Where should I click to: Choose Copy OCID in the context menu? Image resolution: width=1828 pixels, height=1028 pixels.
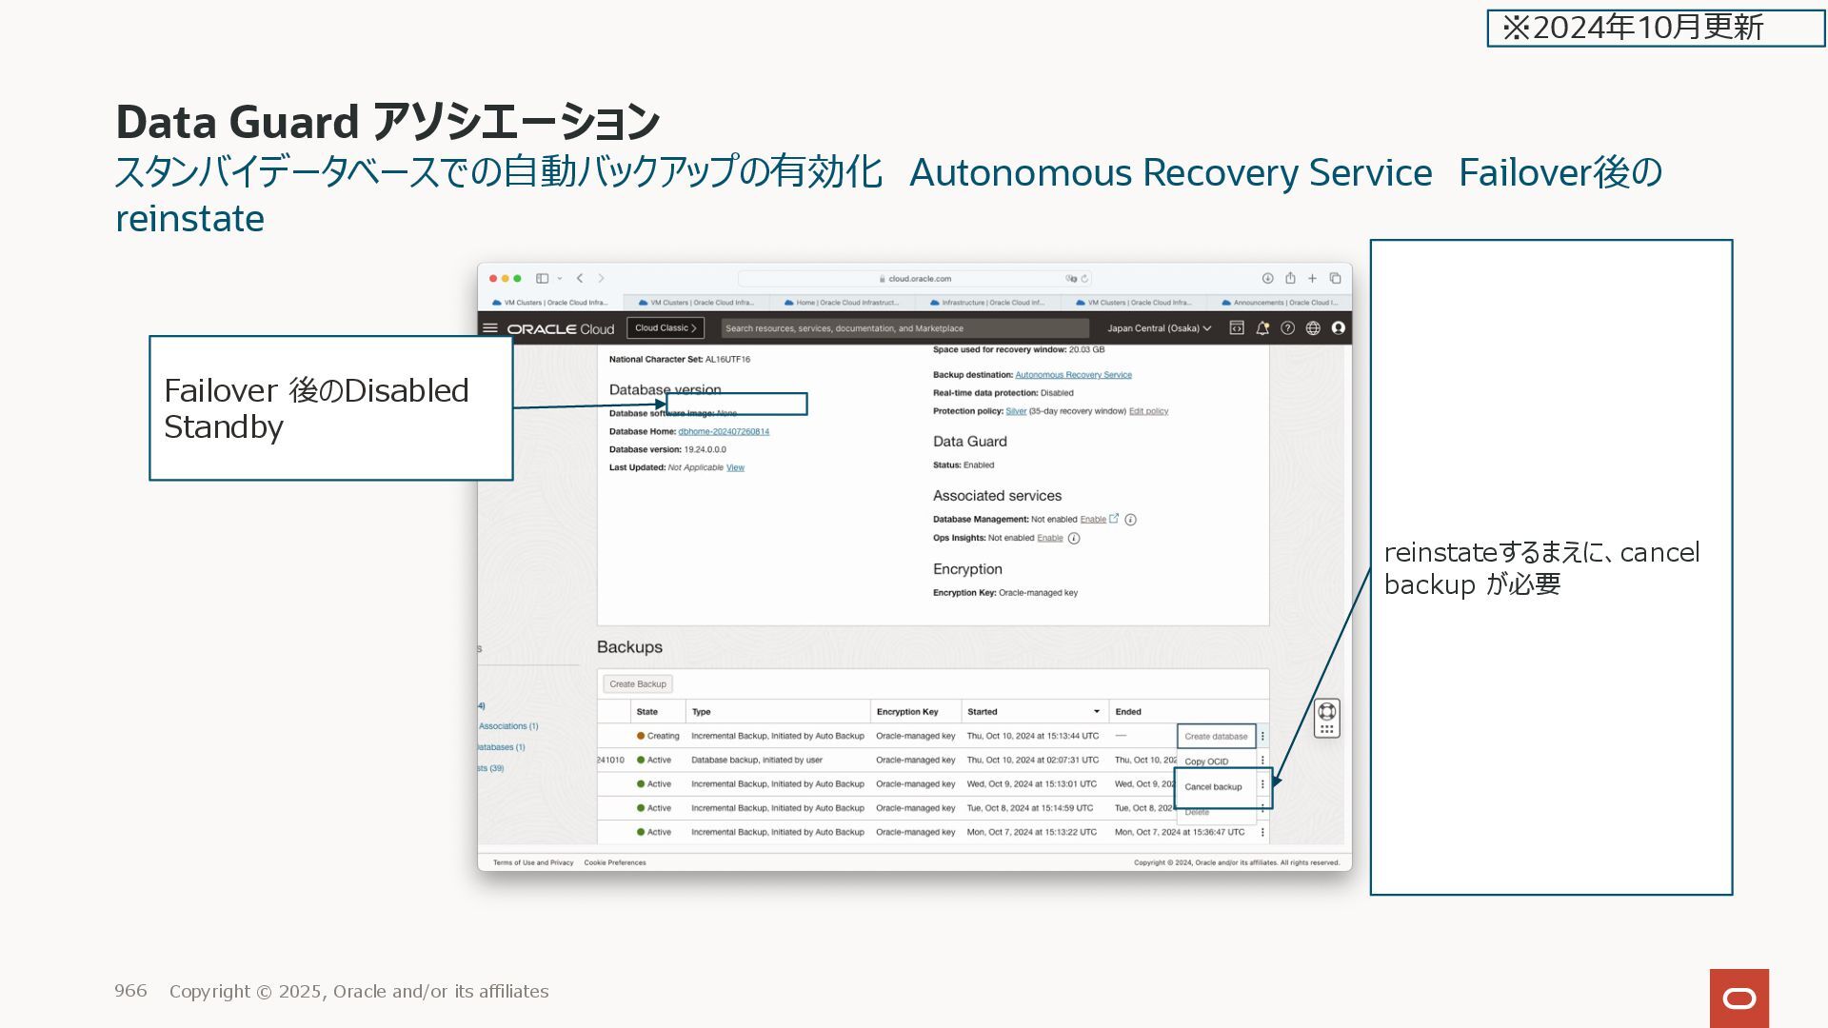point(1206,761)
